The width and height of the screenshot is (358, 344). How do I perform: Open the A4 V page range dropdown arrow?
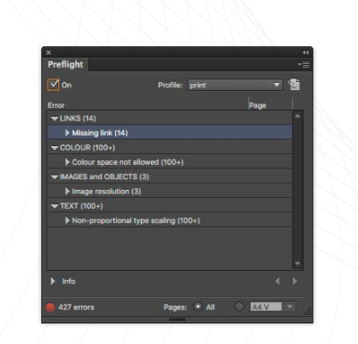289,307
